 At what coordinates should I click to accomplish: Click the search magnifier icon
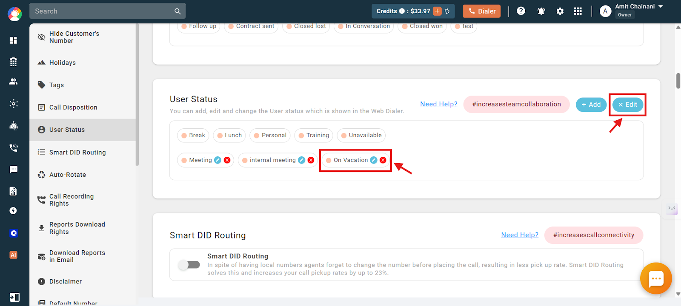click(177, 11)
